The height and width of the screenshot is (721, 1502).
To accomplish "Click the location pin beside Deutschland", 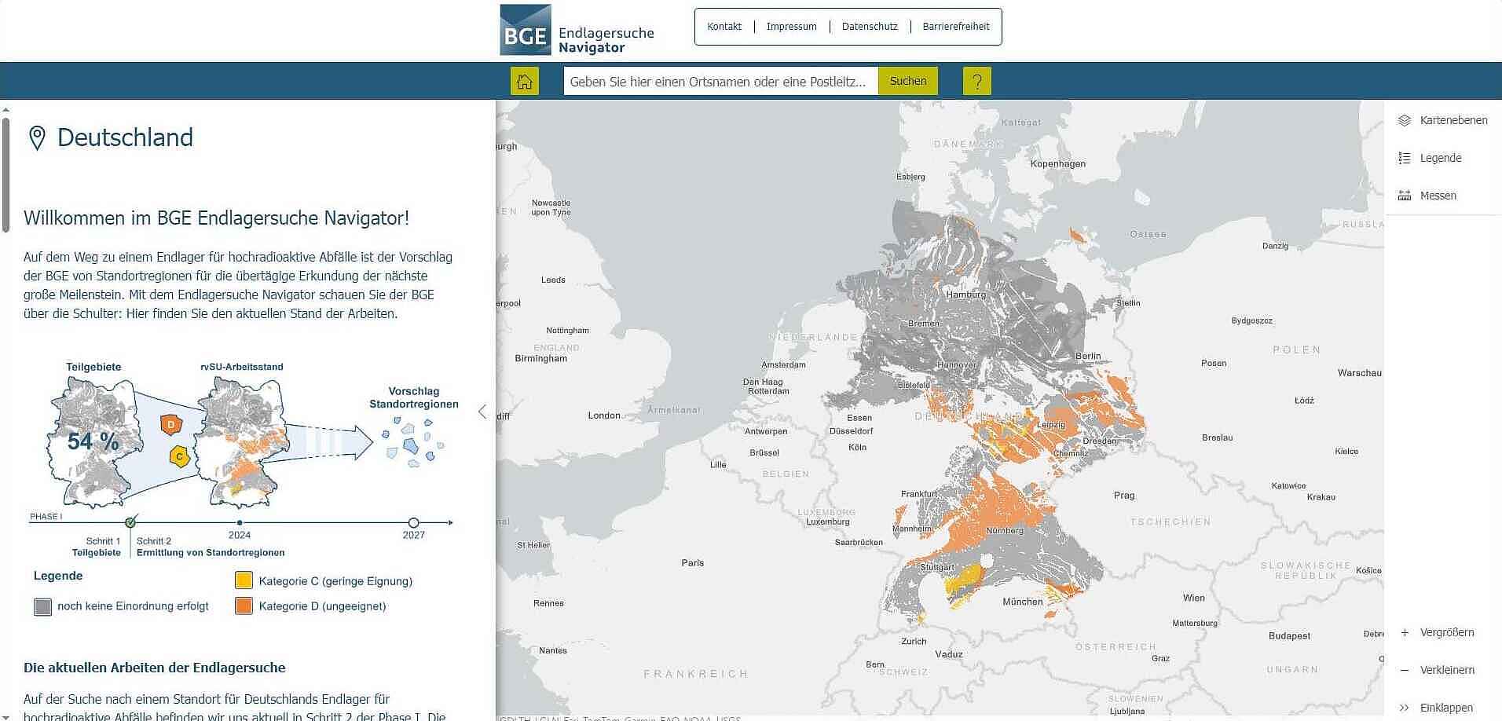I will pyautogui.click(x=37, y=138).
